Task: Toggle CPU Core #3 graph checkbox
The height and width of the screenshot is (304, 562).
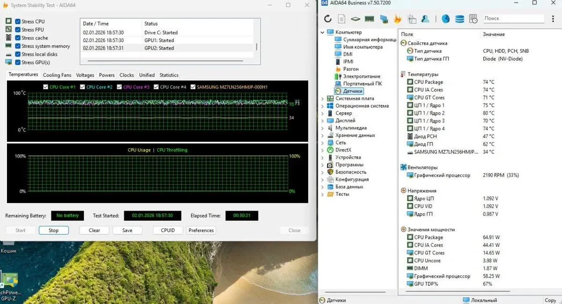Action: point(119,87)
